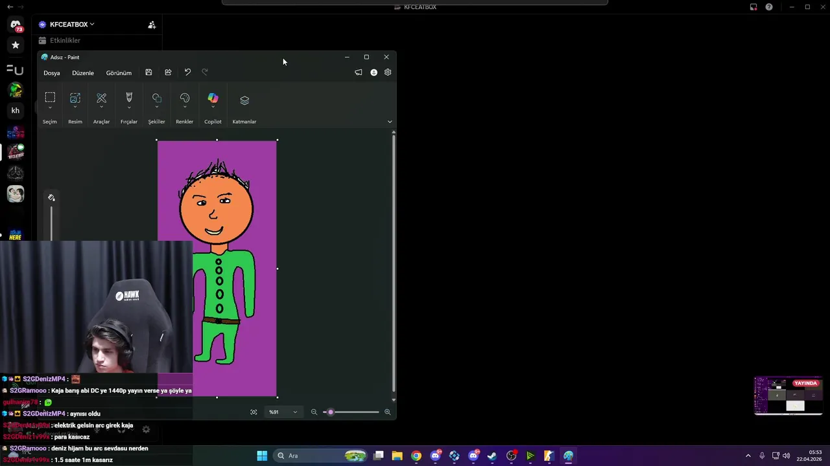Open the Discord inbox icon
This screenshot has width=830, height=466.
tap(753, 7)
